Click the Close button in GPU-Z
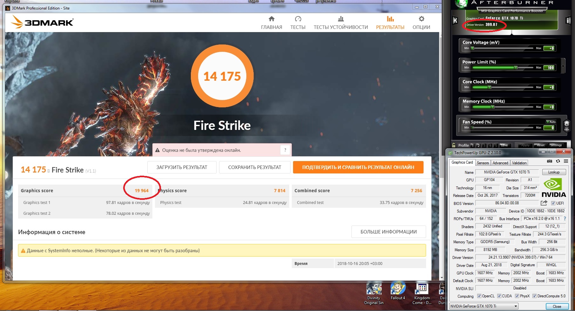 (x=557, y=307)
